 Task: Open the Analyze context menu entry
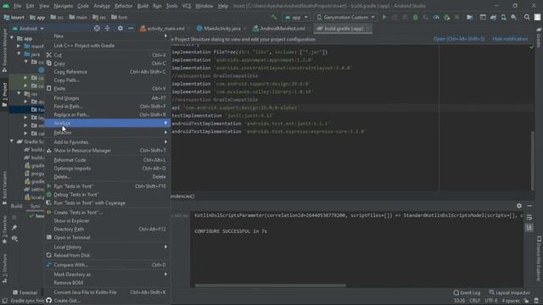(x=108, y=123)
